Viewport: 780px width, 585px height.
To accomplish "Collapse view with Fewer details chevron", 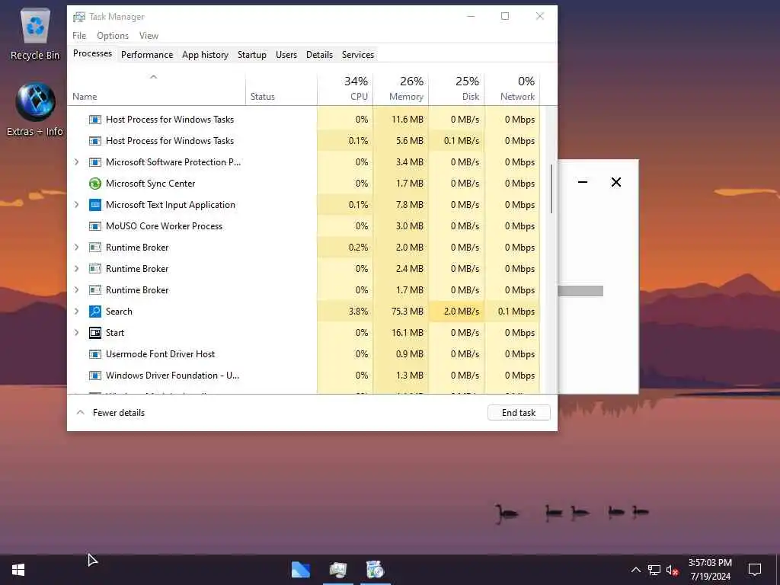I will click(80, 412).
